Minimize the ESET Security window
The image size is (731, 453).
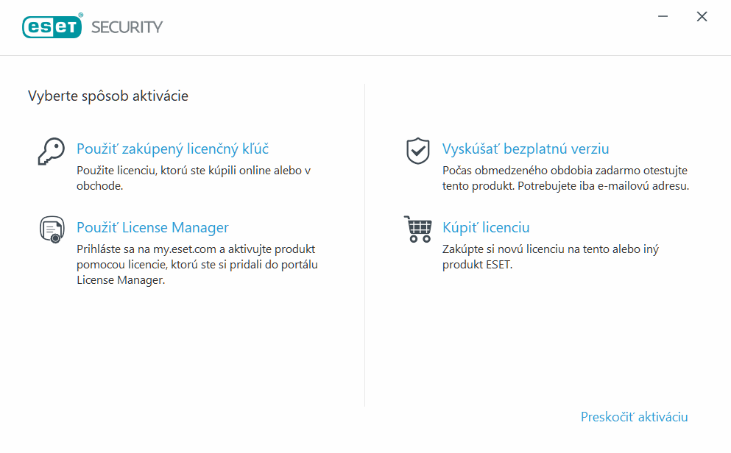663,17
